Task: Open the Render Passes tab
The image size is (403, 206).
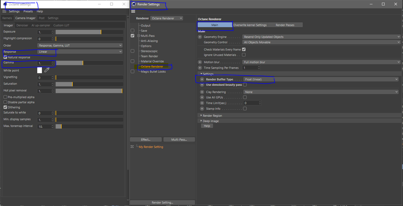Action: pyautogui.click(x=285, y=25)
